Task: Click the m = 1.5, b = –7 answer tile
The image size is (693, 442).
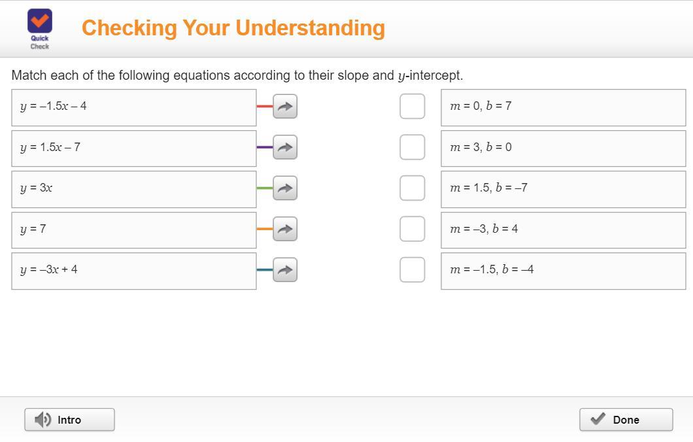Action: [x=563, y=189]
